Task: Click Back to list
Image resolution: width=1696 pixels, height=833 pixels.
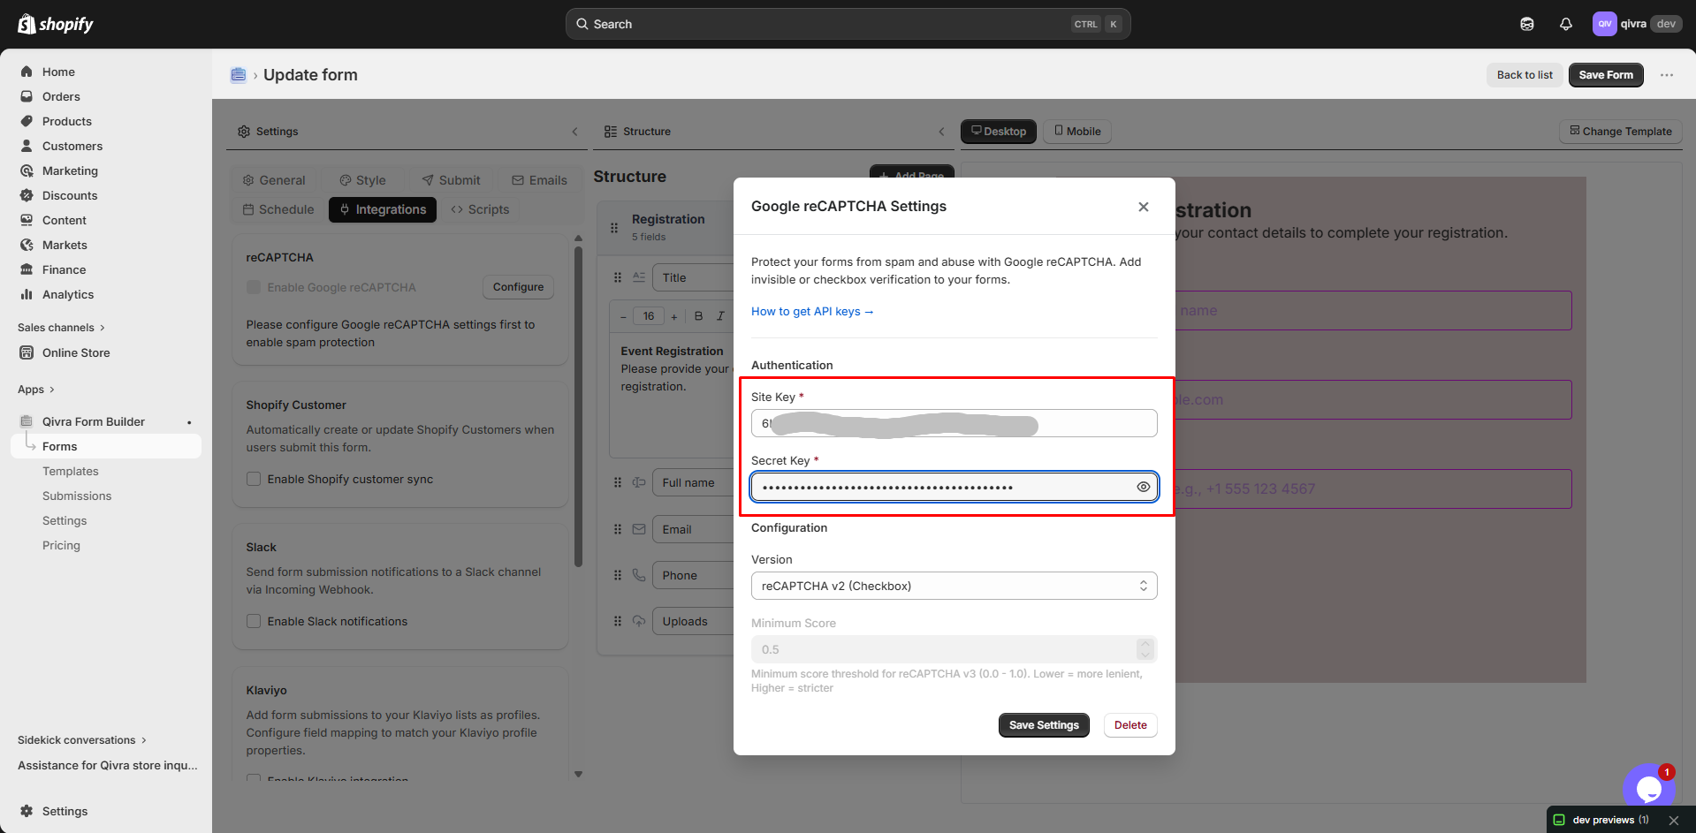Action: [1525, 75]
